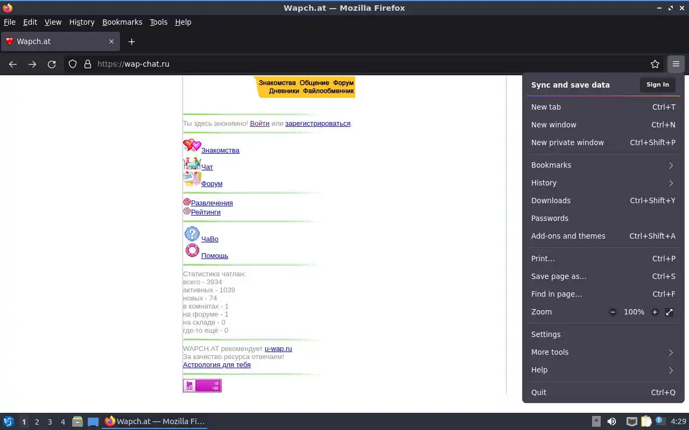Select the Wapch.at browser tab
The image size is (689, 430).
59,41
